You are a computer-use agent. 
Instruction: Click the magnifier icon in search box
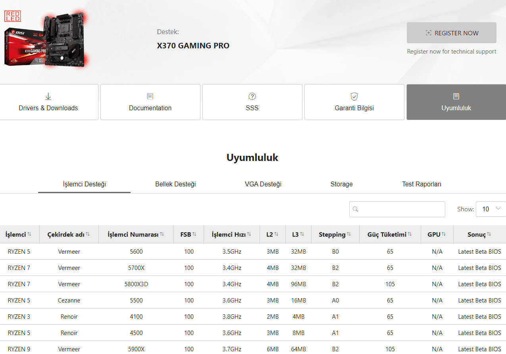click(356, 209)
